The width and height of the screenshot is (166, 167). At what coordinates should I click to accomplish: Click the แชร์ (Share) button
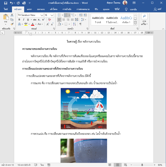158,9
